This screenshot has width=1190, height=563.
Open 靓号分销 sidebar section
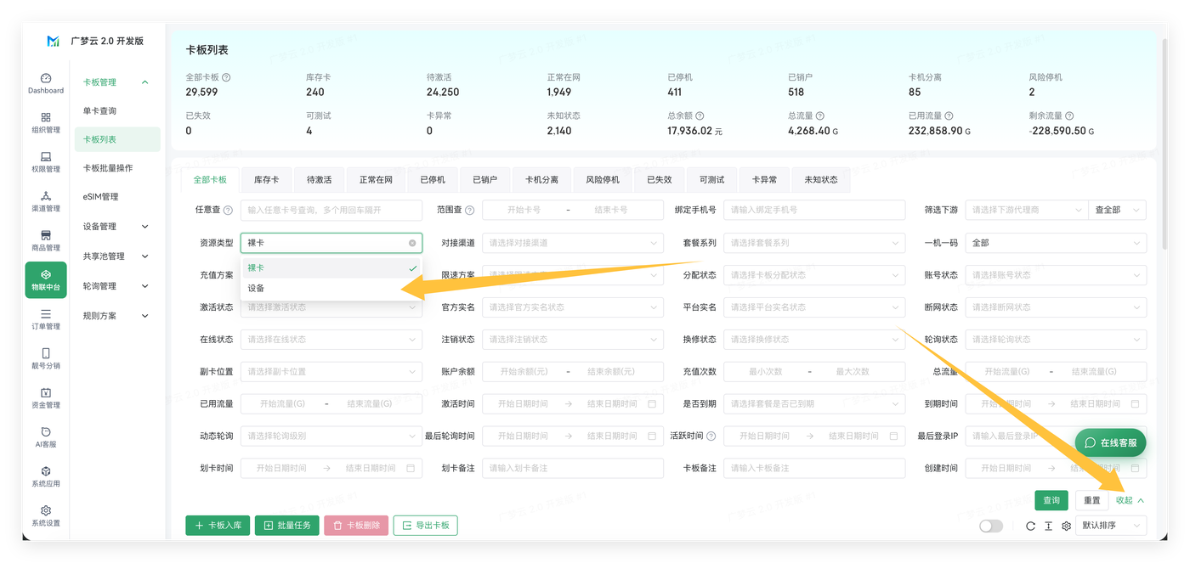46,358
